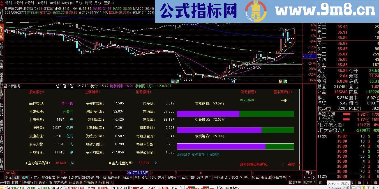This screenshot has width=379, height=189.
Task: Select the 笔 drawing pen tool
Action: (x=320, y=183)
